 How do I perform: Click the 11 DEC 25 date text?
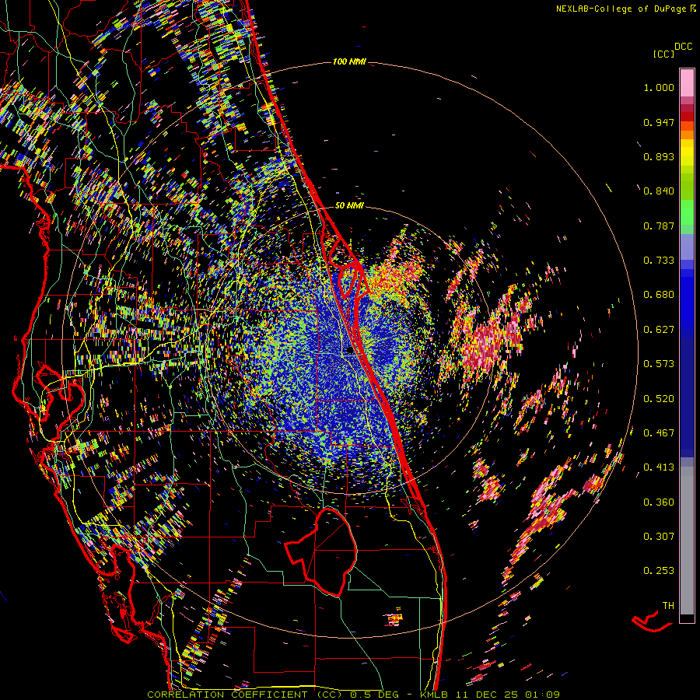487,695
